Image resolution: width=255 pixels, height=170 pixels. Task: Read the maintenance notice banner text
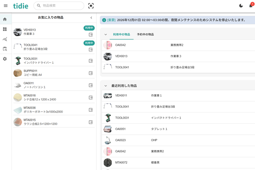pyautogui.click(x=181, y=20)
